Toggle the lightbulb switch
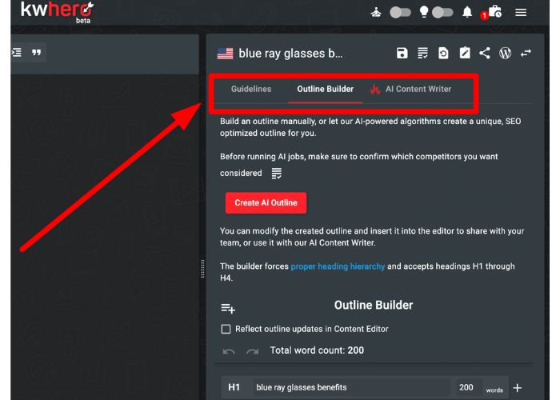Screen dimensions: 560x400 442,13
